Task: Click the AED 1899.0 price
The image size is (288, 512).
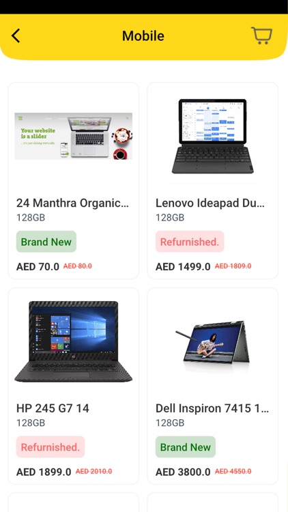Action: (x=44, y=472)
